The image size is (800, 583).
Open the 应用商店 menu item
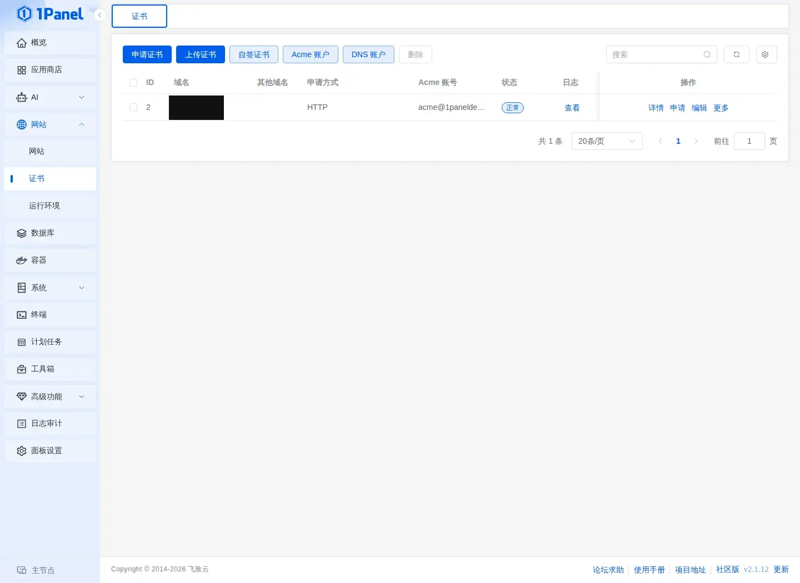(50, 70)
